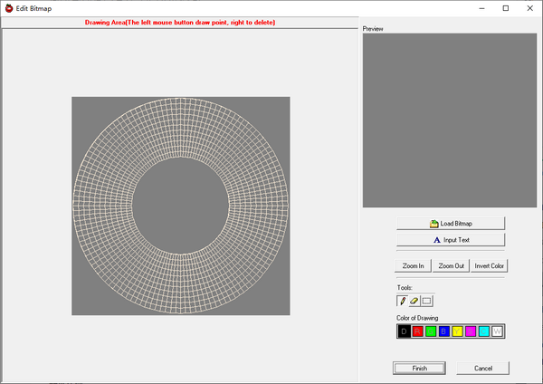Select the eraser tool
Screen dimensions: 543x384
(x=414, y=300)
